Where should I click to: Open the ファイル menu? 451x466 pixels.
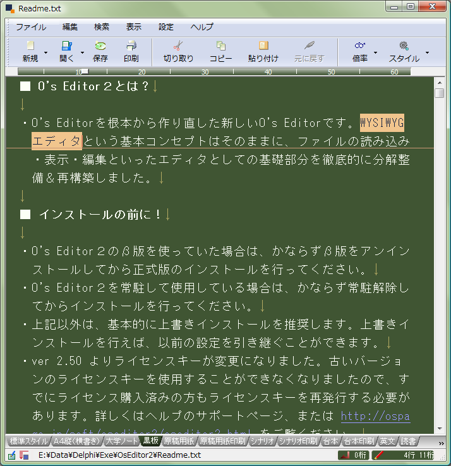[31, 27]
